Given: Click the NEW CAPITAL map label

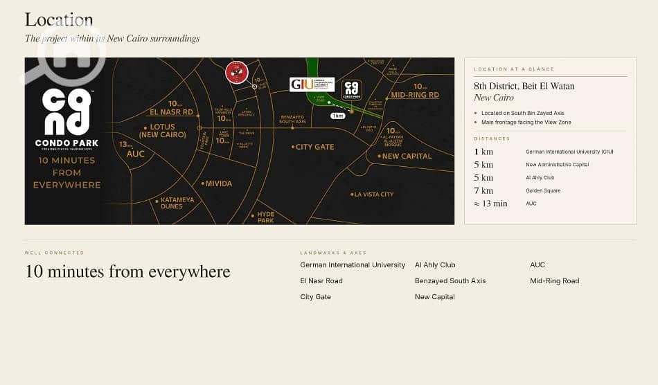Looking at the screenshot, I should 404,156.
